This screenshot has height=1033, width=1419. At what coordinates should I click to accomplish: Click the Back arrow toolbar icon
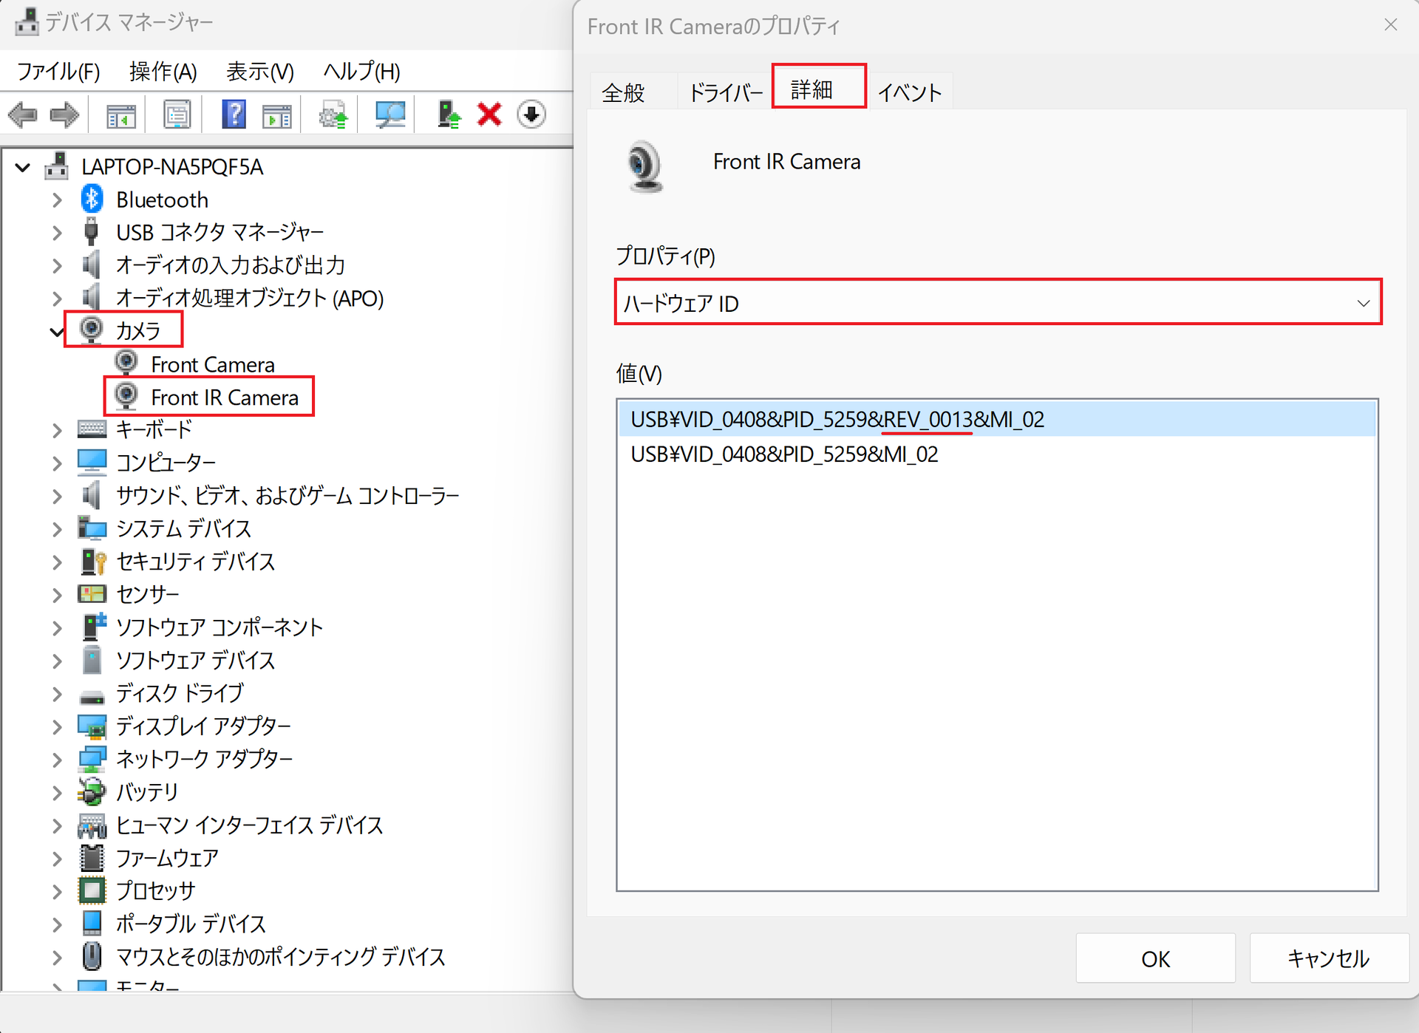(x=22, y=115)
